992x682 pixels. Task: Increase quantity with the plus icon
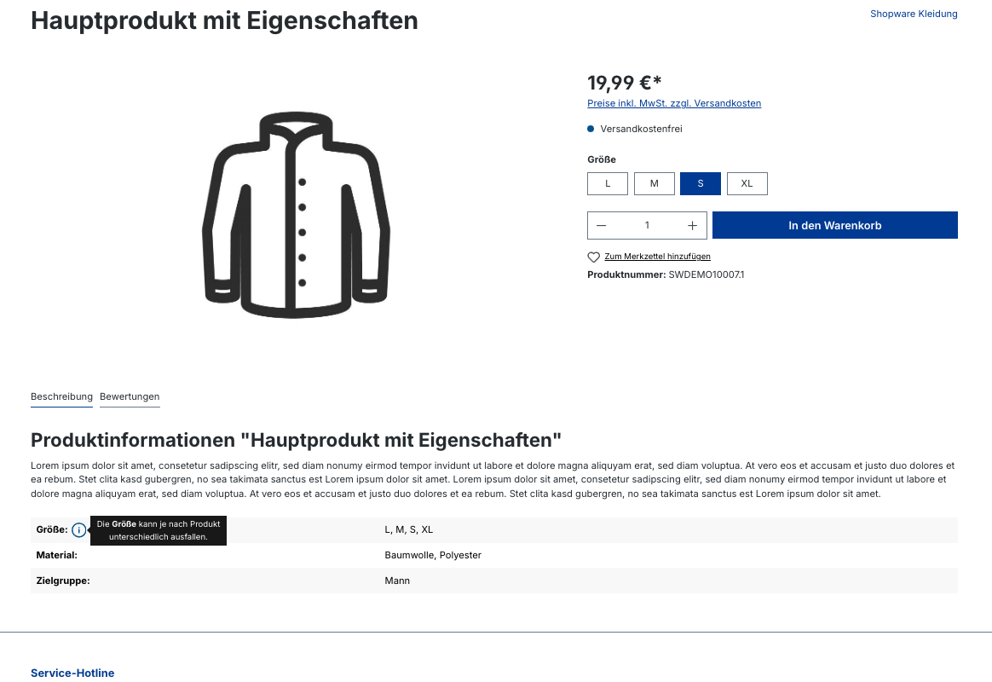692,225
